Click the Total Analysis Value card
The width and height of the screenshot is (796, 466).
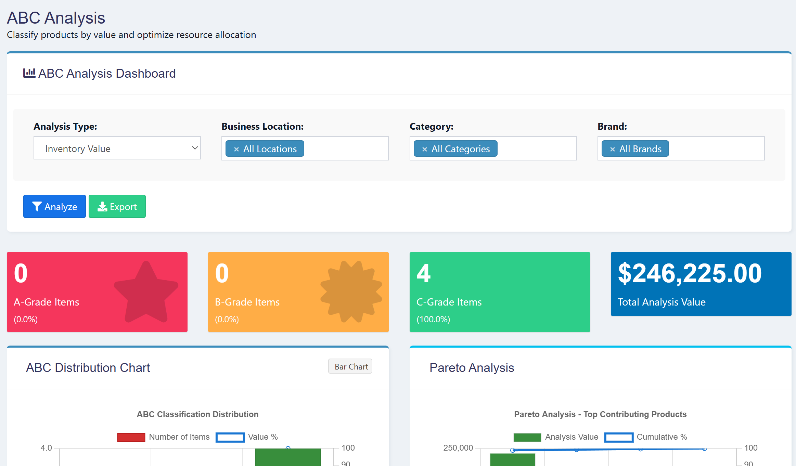701,284
